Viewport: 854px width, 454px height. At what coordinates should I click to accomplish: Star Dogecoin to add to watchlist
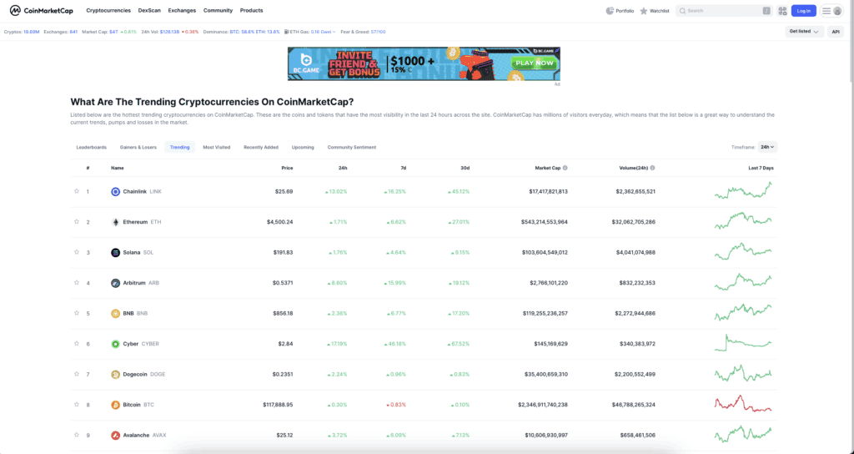pos(77,375)
